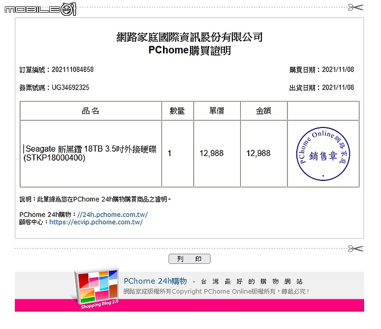Click 12,988 under the 金額 column
Viewport: 381px width, 329px height.
(258, 153)
